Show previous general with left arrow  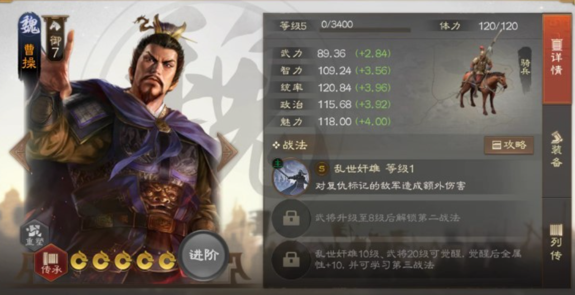click(20, 152)
